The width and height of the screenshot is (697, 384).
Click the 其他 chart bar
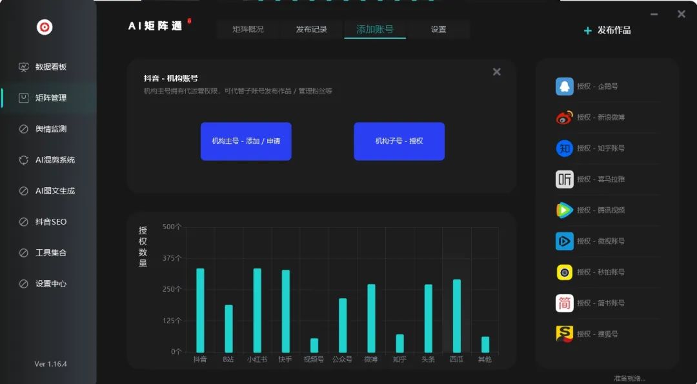[x=485, y=345]
